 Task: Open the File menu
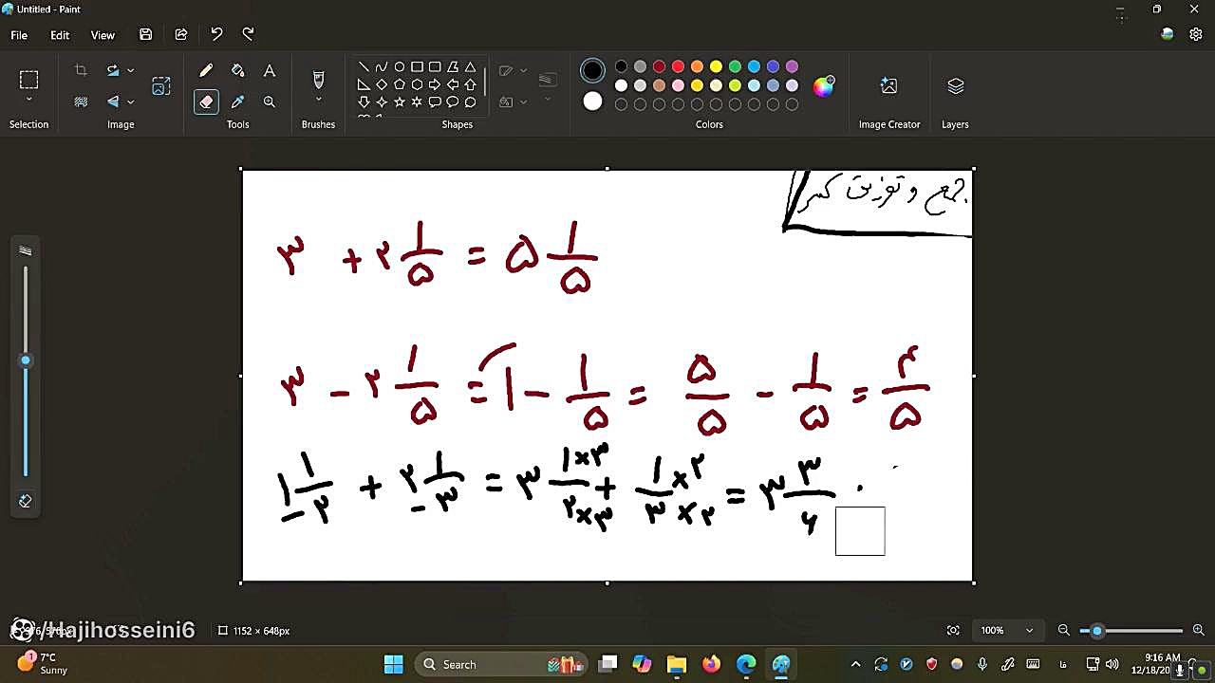[19, 35]
